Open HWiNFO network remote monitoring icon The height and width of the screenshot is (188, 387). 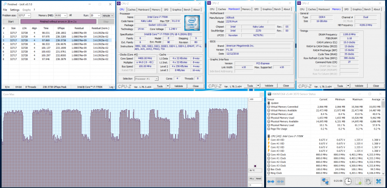click(x=325, y=182)
